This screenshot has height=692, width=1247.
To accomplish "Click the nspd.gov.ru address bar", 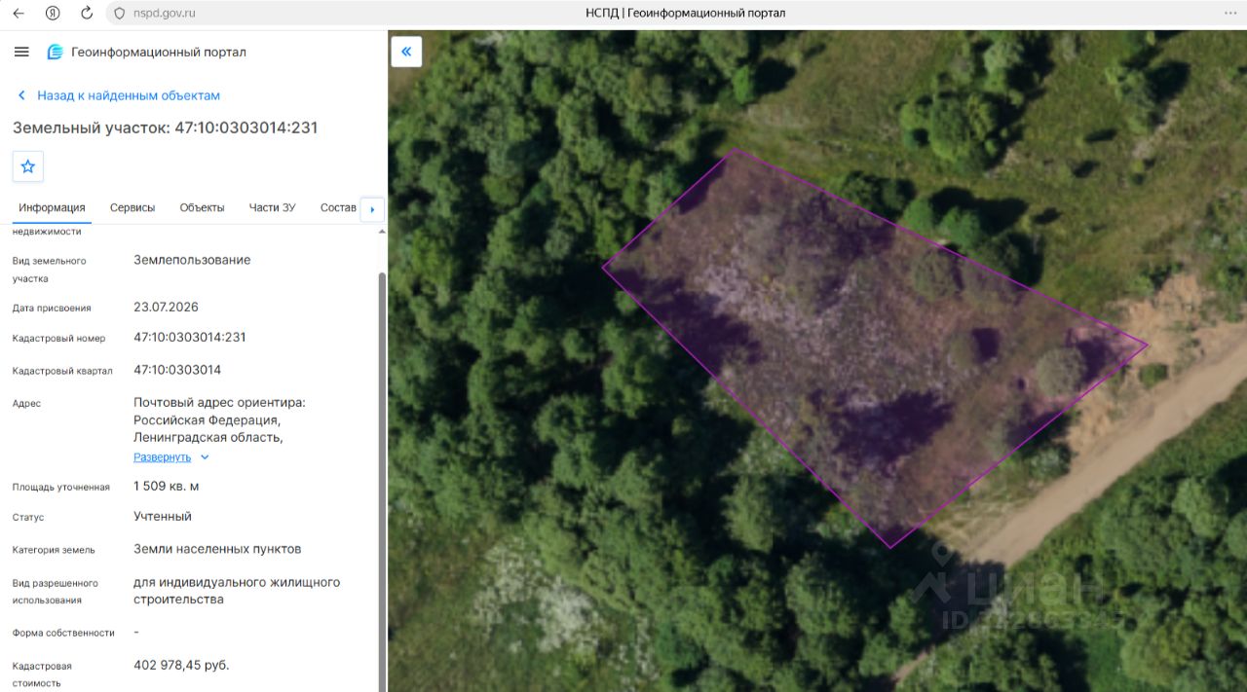I will coord(164,14).
